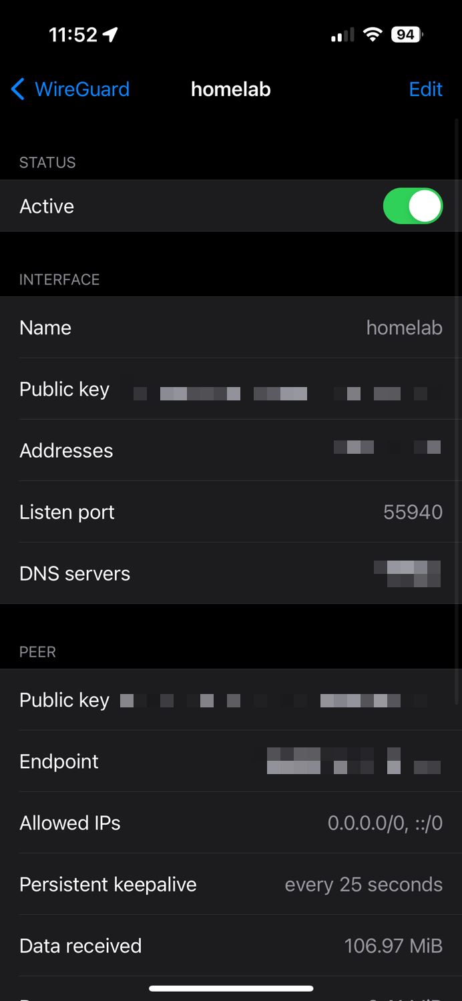Tap the STATUS section header

point(47,162)
